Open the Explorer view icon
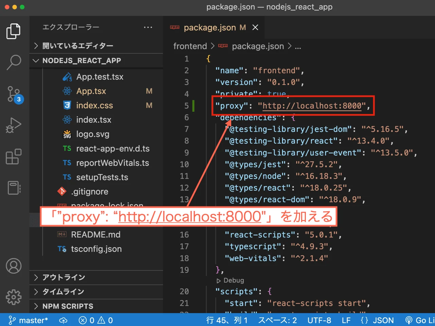The width and height of the screenshot is (435, 326). (14, 31)
